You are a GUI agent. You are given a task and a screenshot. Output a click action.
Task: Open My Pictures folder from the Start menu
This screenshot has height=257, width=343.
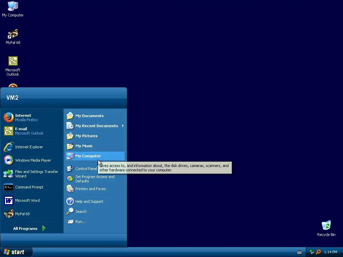(95, 136)
